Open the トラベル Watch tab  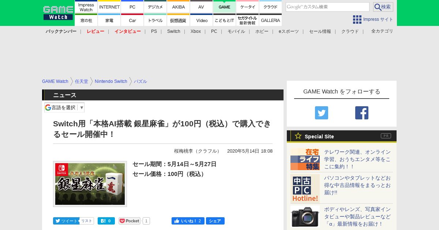click(x=155, y=20)
